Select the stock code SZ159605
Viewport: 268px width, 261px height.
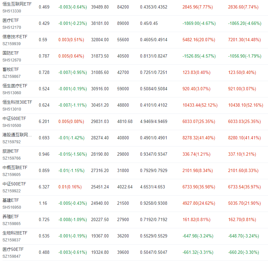[x=12, y=175]
